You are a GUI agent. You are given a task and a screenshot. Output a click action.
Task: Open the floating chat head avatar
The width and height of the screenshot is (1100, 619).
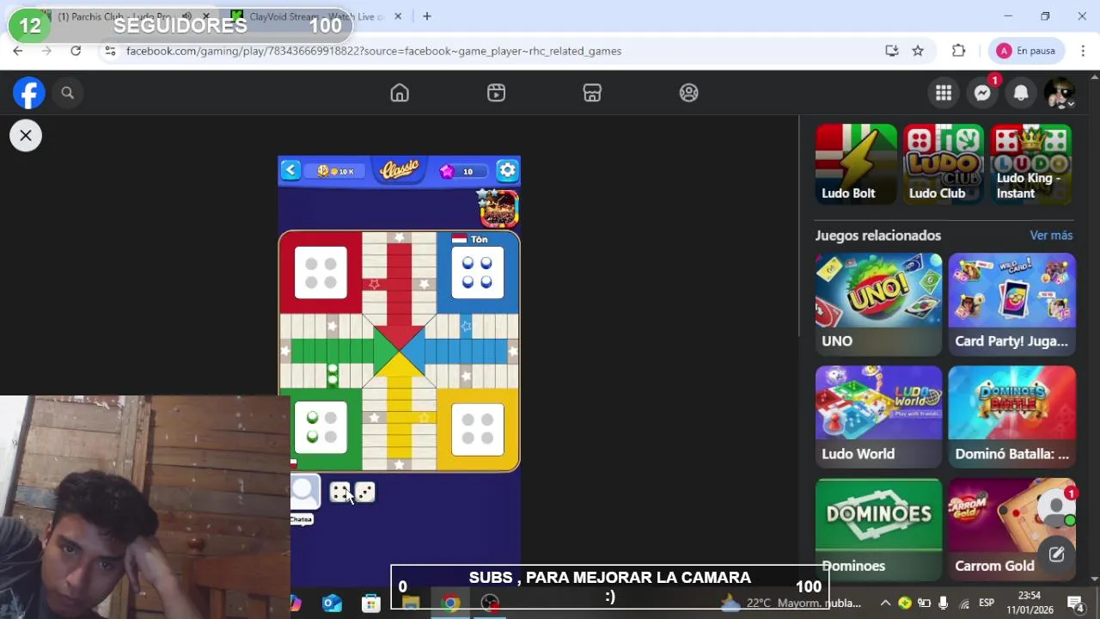coord(1057,507)
